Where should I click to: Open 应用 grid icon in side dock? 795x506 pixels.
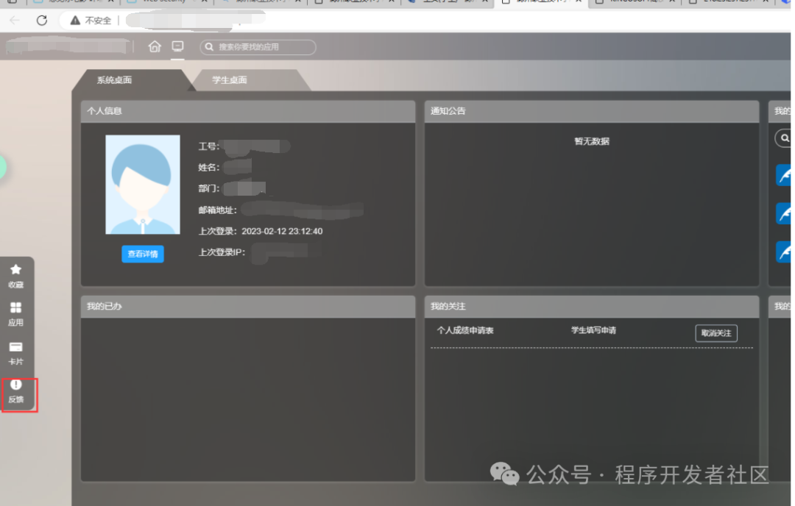tap(15, 314)
